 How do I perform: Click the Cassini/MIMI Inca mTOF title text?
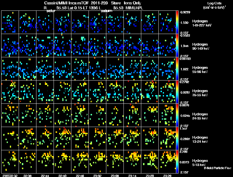point(66,3)
